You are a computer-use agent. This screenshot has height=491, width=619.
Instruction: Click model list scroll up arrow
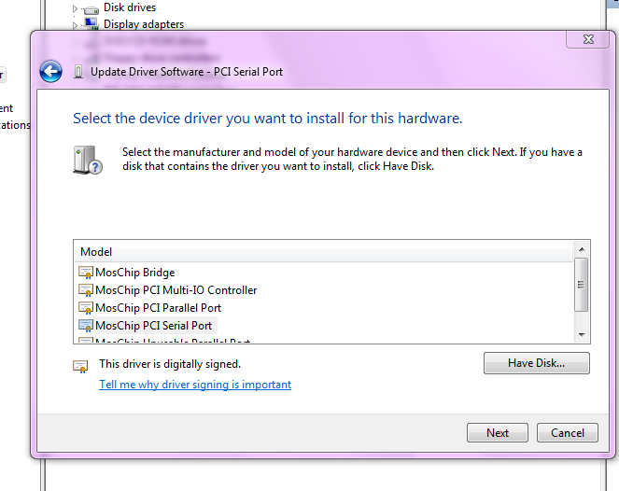tap(582, 249)
